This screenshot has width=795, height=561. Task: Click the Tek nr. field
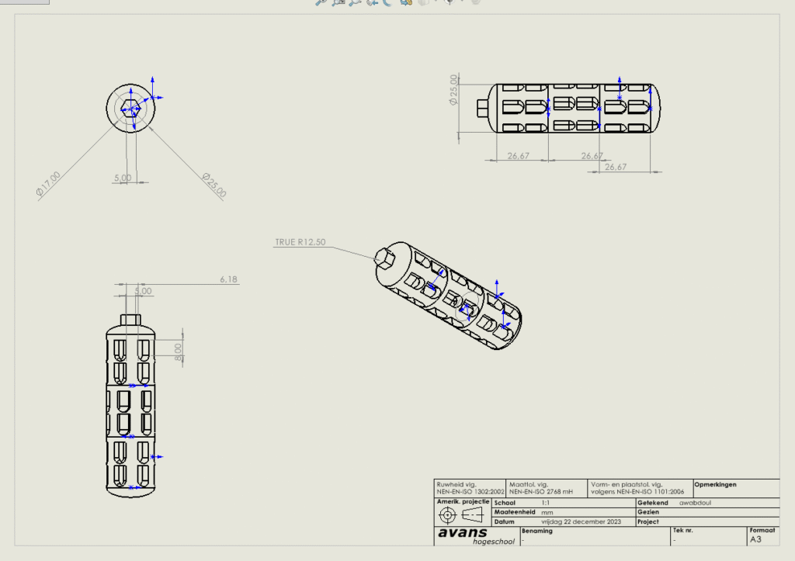[707, 536]
